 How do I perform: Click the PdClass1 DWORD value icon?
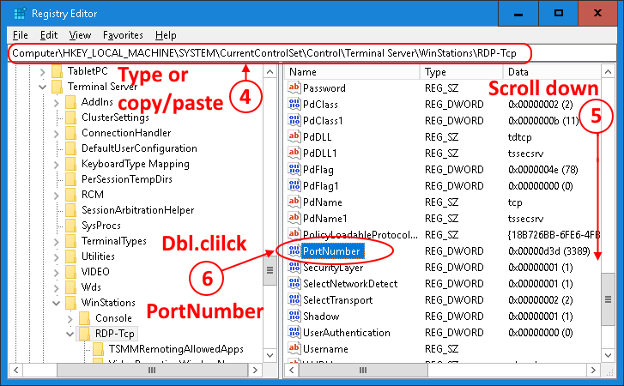tap(294, 120)
